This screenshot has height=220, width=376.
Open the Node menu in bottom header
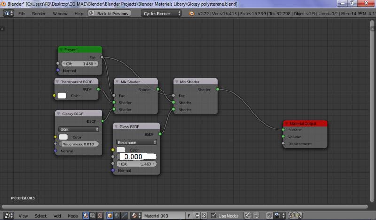click(x=72, y=216)
